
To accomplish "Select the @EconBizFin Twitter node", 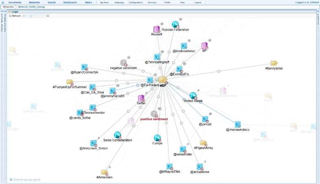I will (x=180, y=69).
